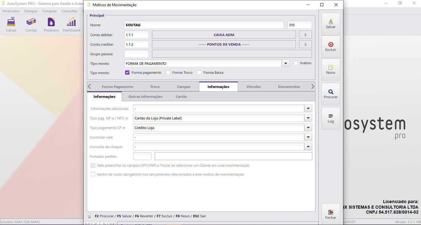Select the Informações sub-tab

[x=104, y=97]
